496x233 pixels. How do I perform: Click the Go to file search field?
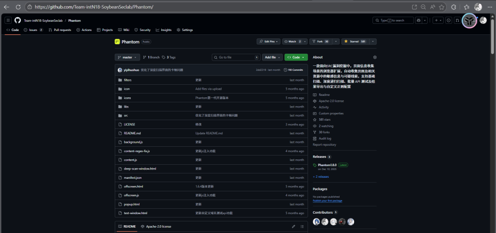click(x=235, y=57)
